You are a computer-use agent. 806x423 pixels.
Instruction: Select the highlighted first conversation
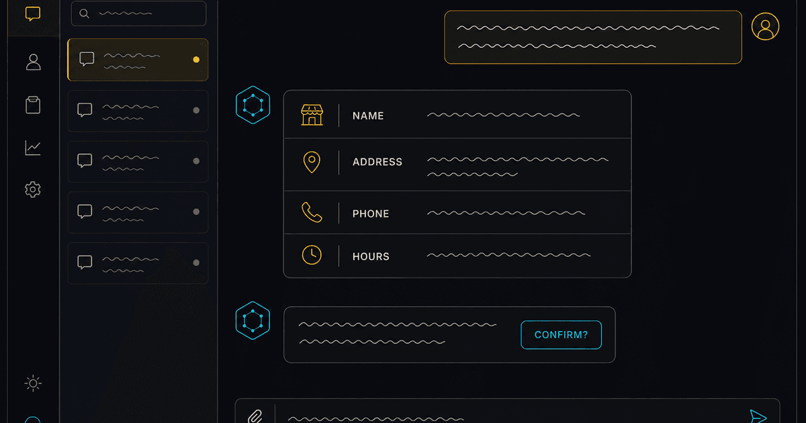(138, 60)
